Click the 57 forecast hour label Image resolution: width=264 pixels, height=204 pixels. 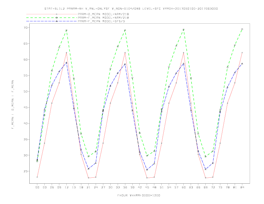pos(176,187)
